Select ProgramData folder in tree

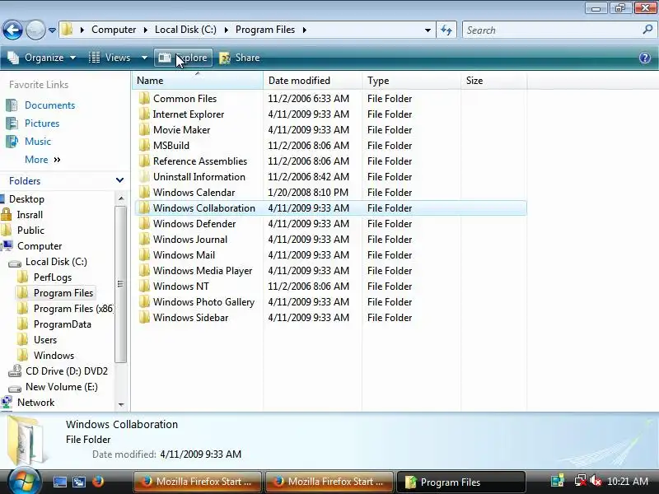tap(63, 324)
